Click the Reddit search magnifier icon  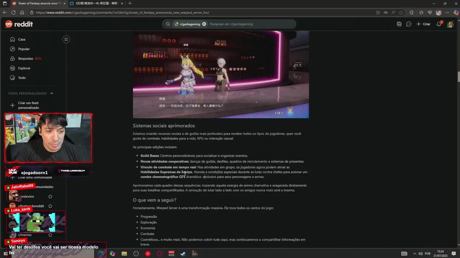tap(168, 24)
